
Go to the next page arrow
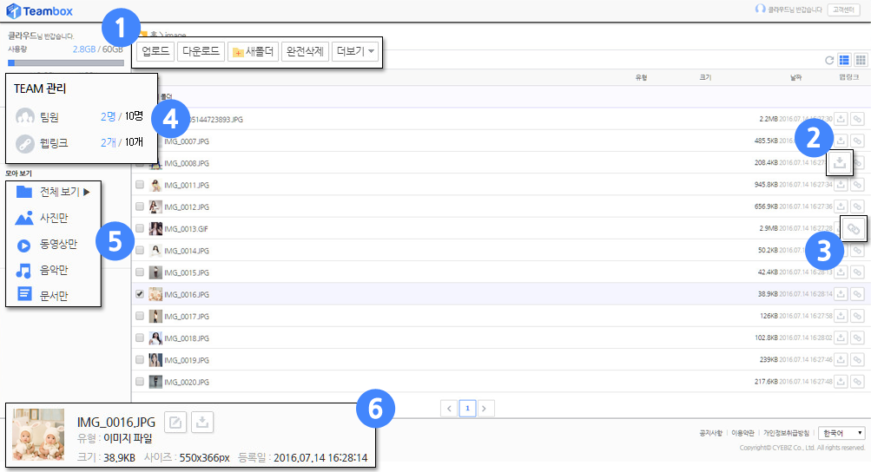[485, 408]
